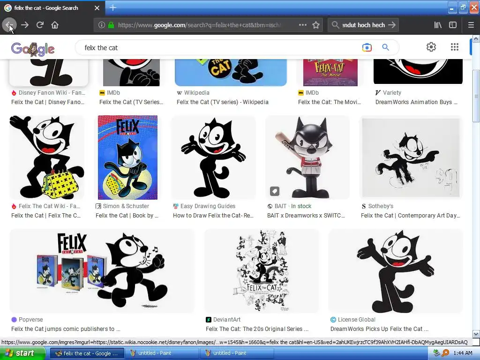The height and width of the screenshot is (360, 480).
Task: Open the BAIT Felix figure with bat thumbnail
Action: tap(307, 157)
